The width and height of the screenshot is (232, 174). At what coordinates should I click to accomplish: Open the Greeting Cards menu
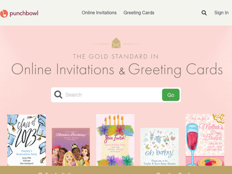pyautogui.click(x=139, y=13)
